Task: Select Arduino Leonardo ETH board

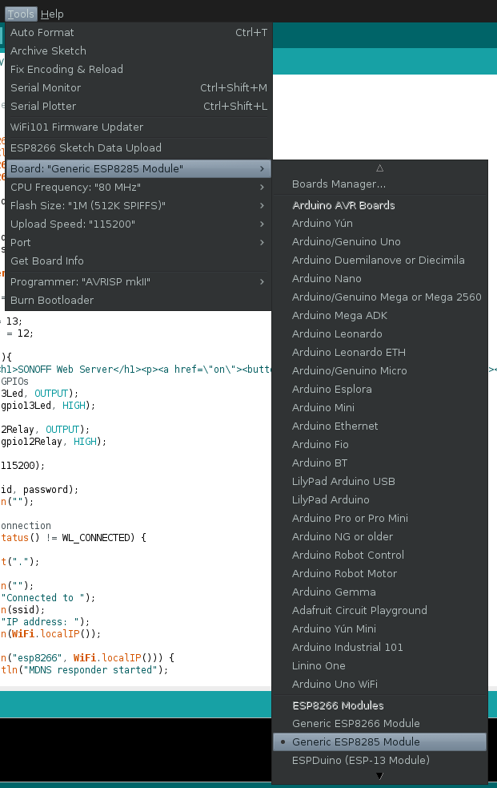Action: (379, 352)
